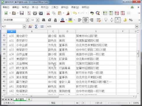Toggle Underline formatting
Viewport: 142px width, 106px height.
[55, 20]
